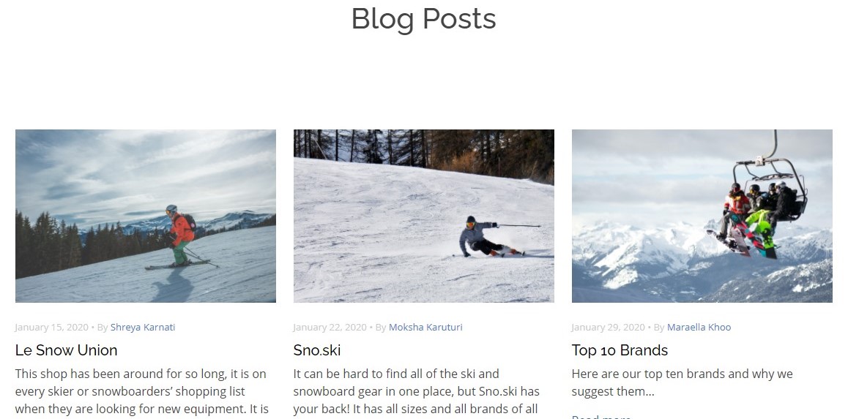Click the Blog Posts heading
Screen dimensions: 848x419
(423, 18)
